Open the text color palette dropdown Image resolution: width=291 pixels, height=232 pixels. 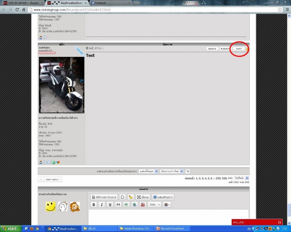pyautogui.click(x=167, y=205)
